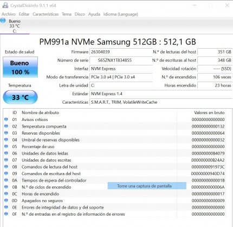Click raw value 0000000000001B
Screen dimensions: 233x227
tap(208, 181)
